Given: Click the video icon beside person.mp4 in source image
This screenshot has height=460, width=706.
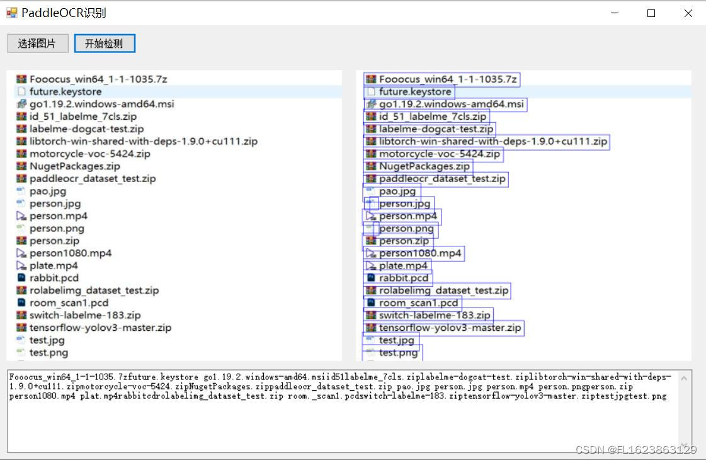Looking at the screenshot, I should tap(21, 216).
